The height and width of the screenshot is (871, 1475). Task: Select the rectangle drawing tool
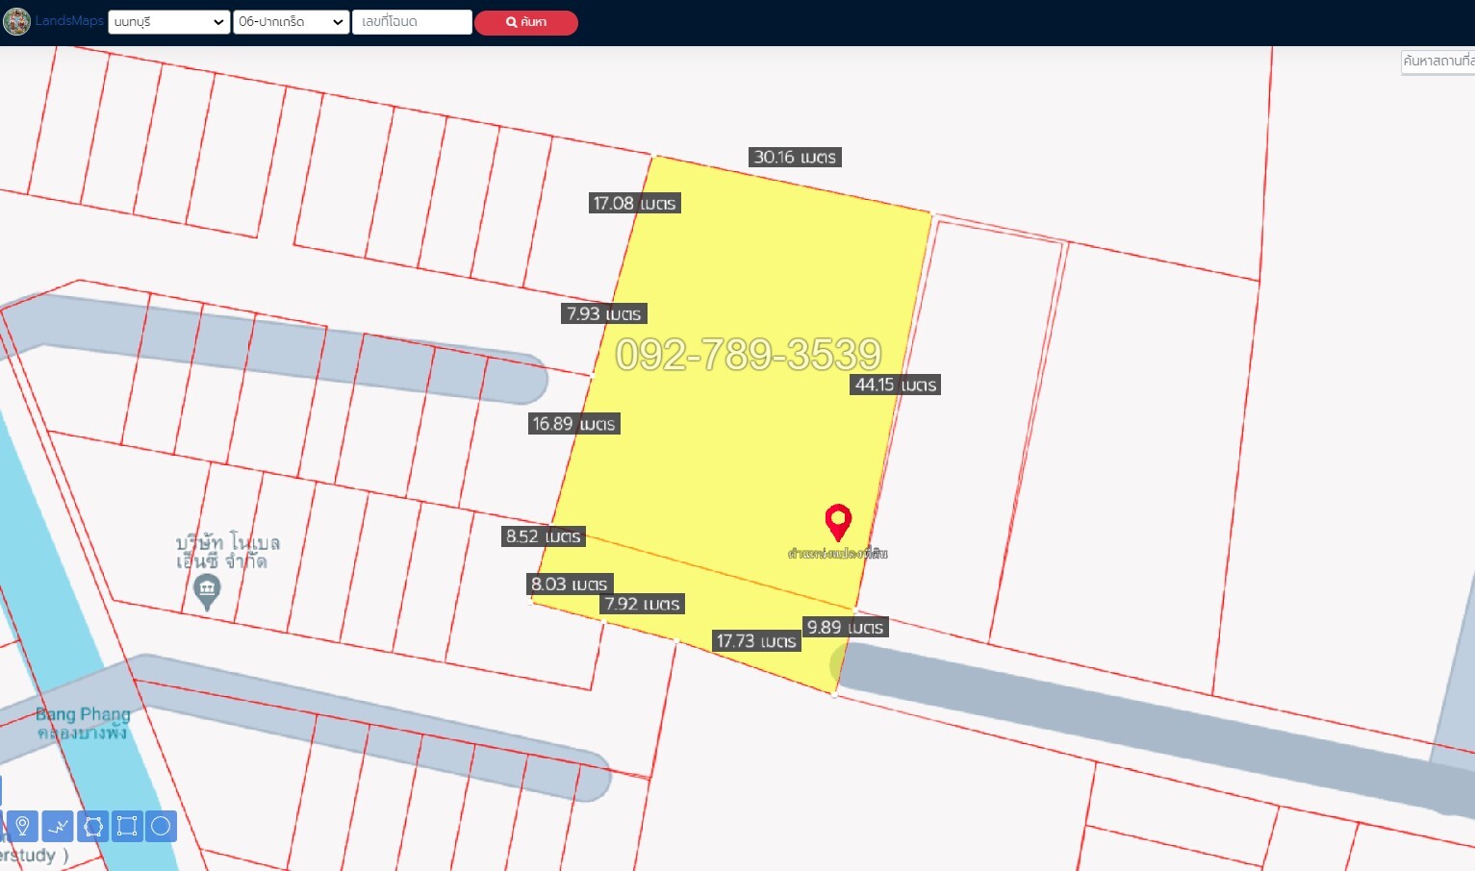click(x=127, y=826)
